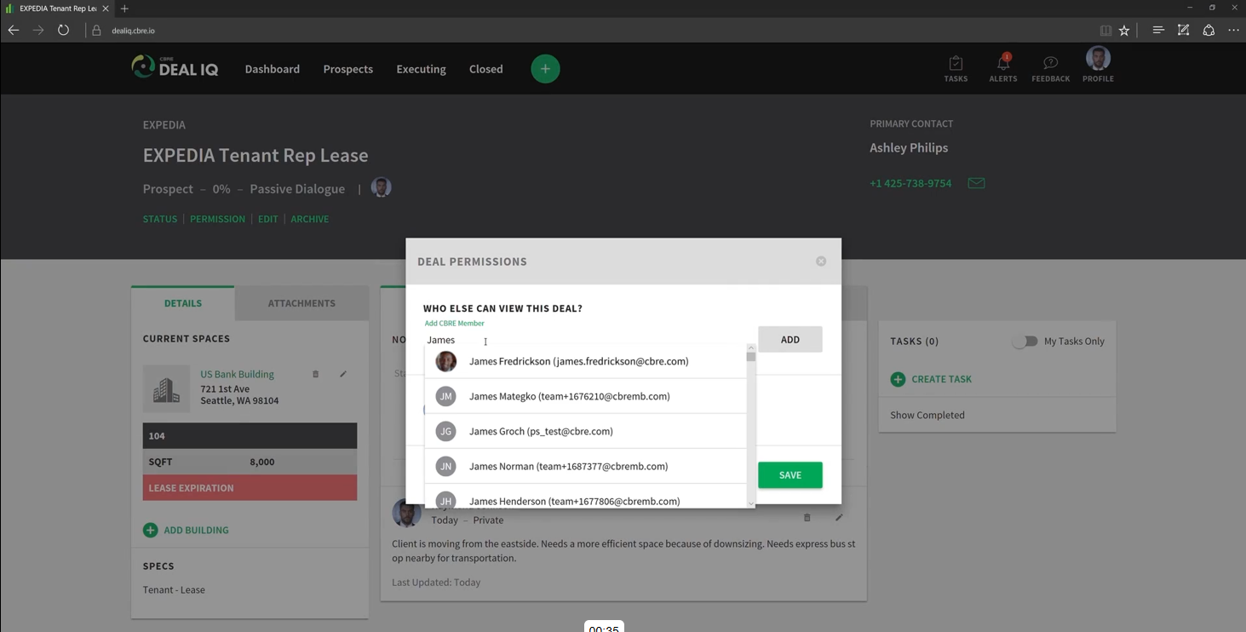Click the ARCHIVE link
This screenshot has width=1246, height=632.
[x=310, y=219]
